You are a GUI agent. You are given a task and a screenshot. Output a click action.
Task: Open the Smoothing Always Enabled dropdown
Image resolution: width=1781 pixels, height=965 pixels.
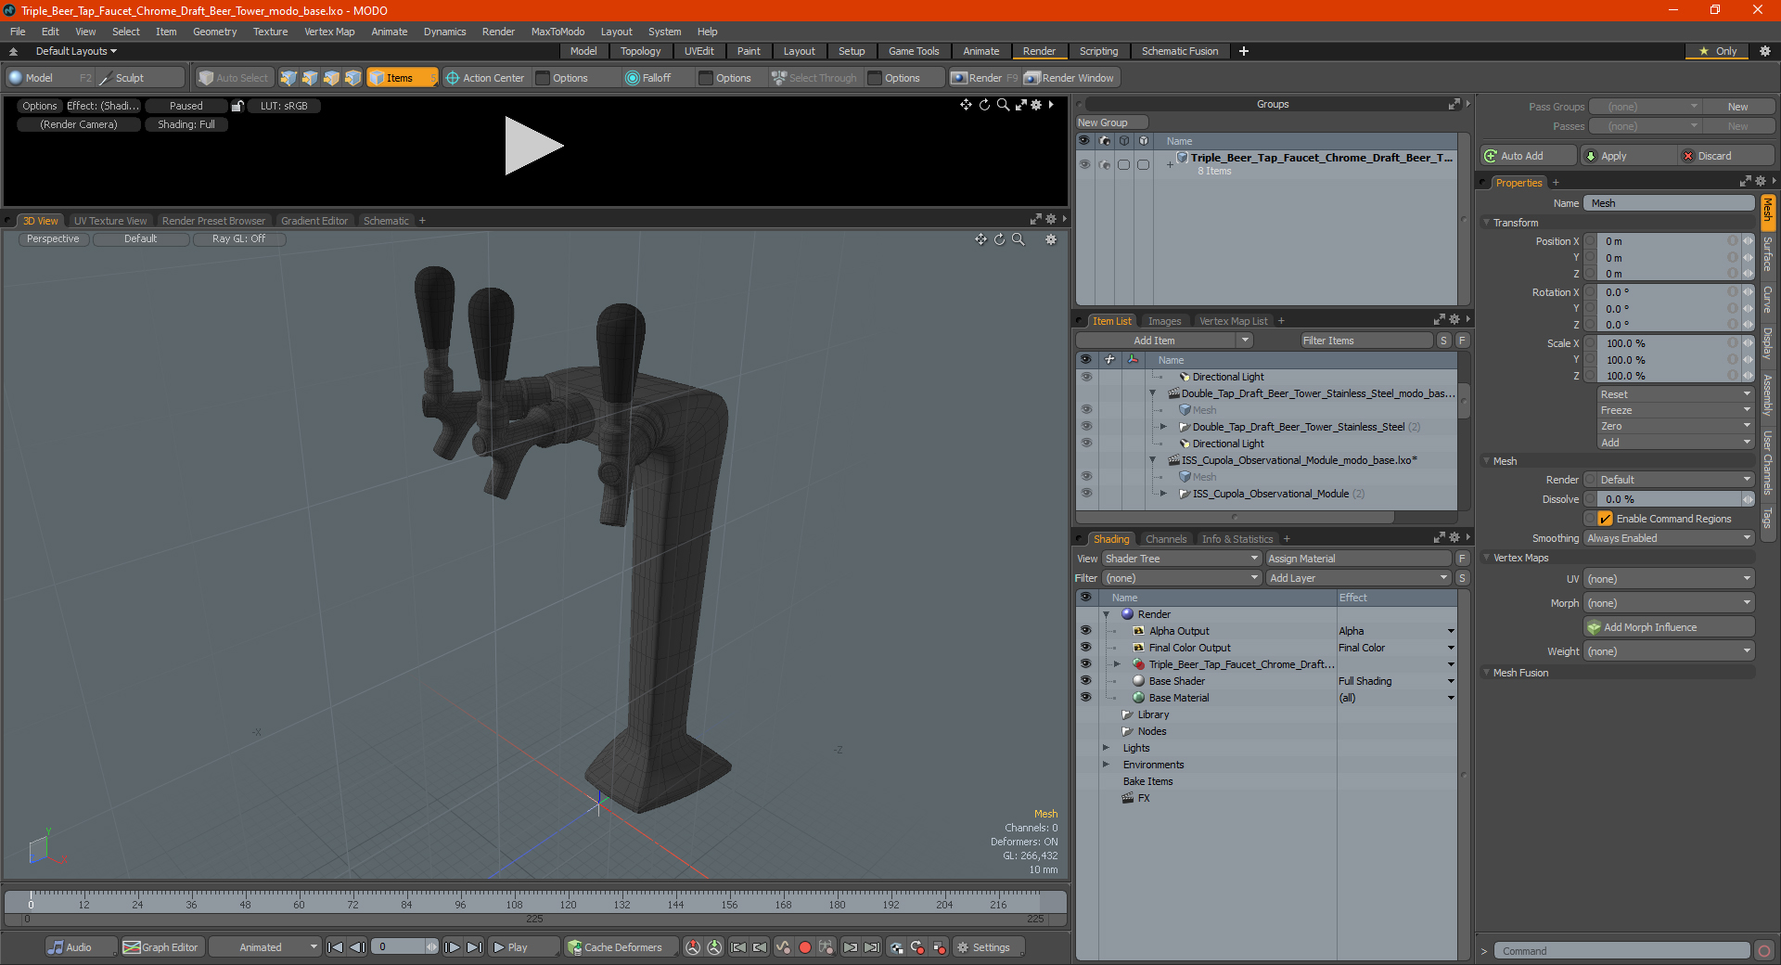click(1669, 538)
